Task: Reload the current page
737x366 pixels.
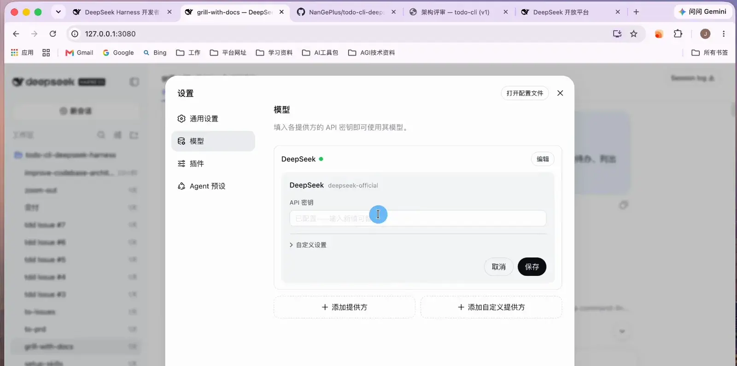Action: coord(53,34)
